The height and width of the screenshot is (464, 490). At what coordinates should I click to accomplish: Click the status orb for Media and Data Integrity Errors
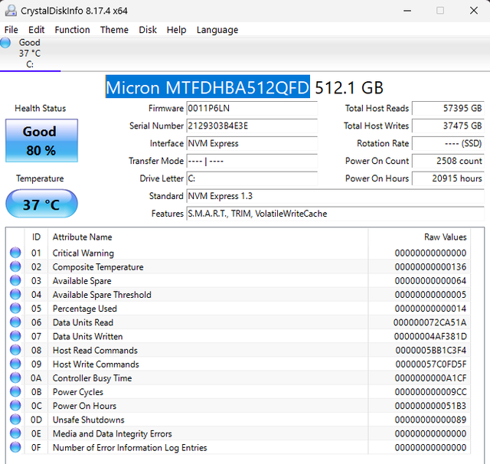point(15,433)
